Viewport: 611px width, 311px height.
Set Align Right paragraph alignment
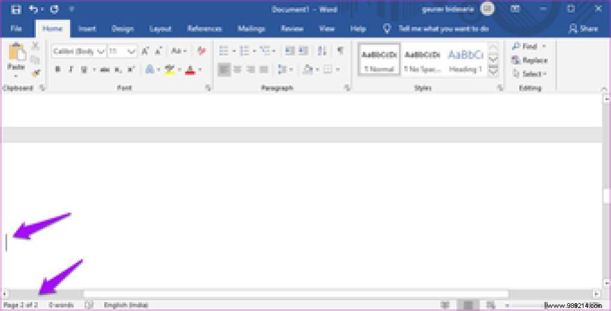[x=251, y=69]
